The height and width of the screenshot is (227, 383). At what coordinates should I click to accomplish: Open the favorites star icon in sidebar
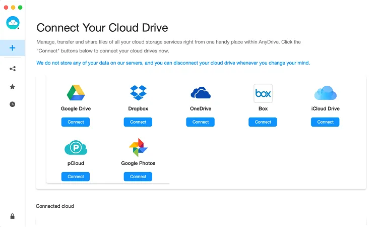pyautogui.click(x=12, y=87)
